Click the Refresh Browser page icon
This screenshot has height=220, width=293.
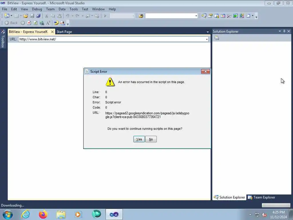(35, 23)
